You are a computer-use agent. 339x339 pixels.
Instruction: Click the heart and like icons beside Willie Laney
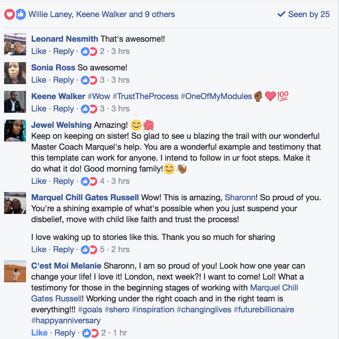(x=15, y=14)
